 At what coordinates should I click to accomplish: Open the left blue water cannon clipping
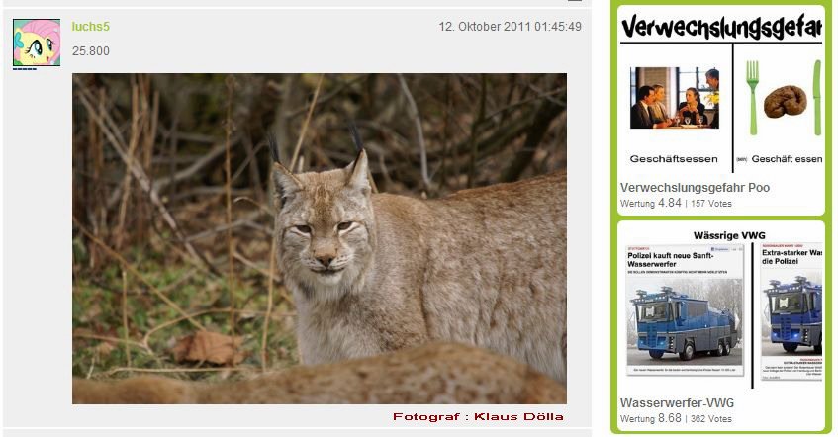click(685, 309)
